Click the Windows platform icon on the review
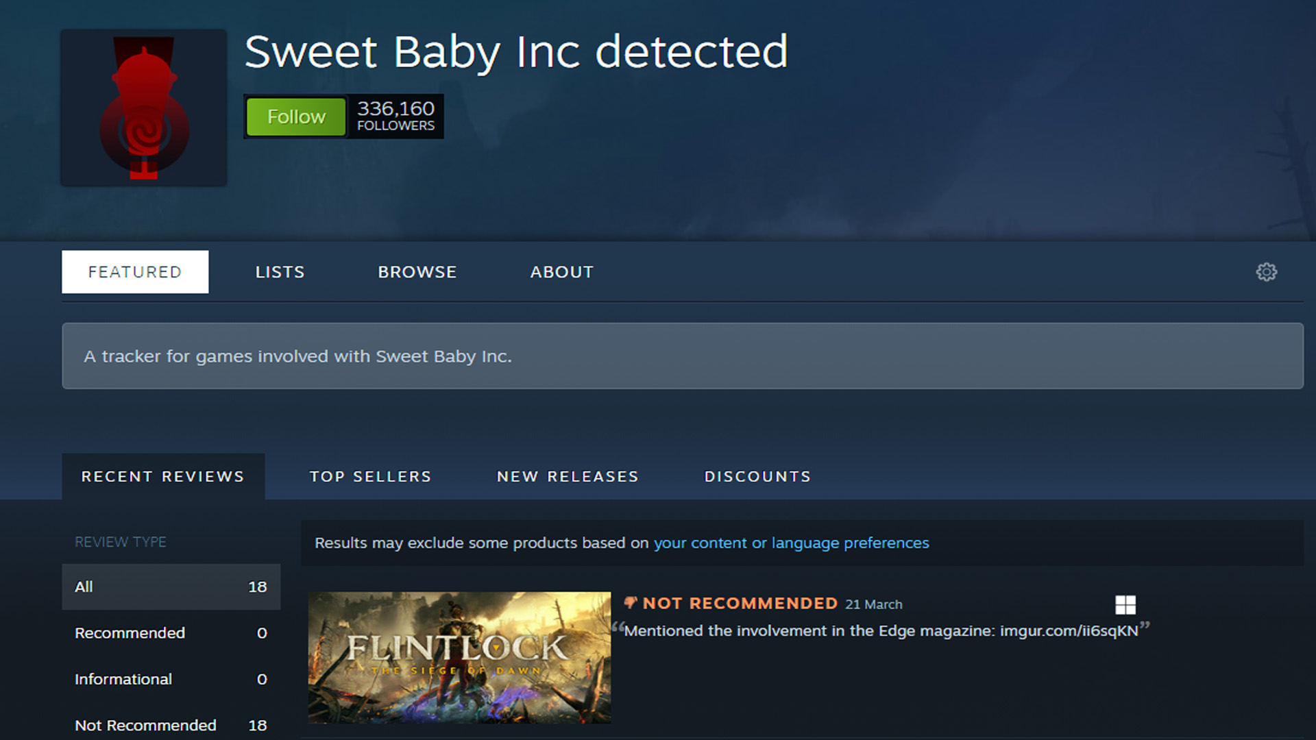The height and width of the screenshot is (740, 1316). click(1126, 606)
